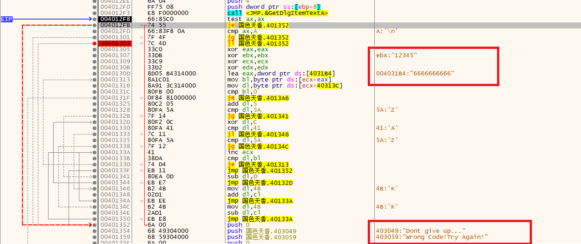This screenshot has width=581, height=244.
Task: Select the je instruction at 004012FB
Action: (x=258, y=25)
